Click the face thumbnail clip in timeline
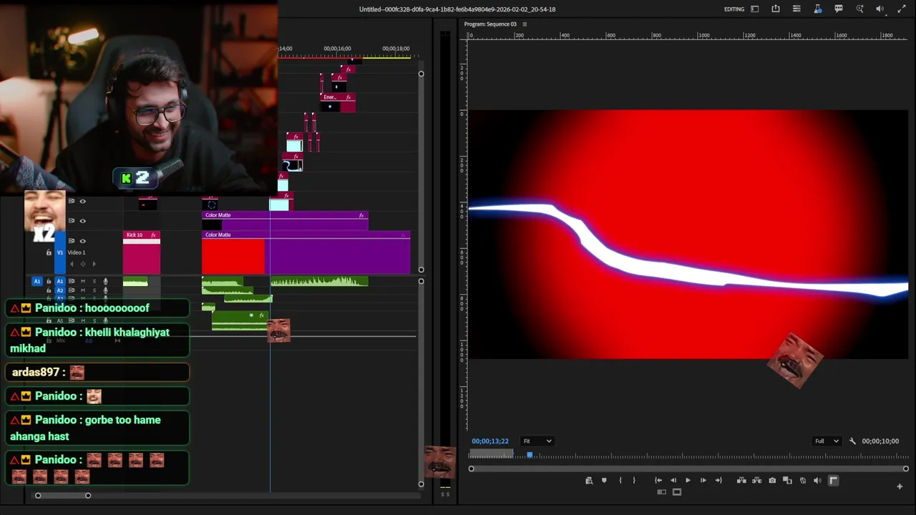Image resolution: width=916 pixels, height=515 pixels. point(278,330)
